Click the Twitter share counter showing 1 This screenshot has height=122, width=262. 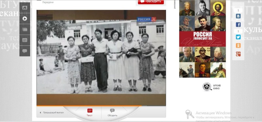[x=238, y=31]
